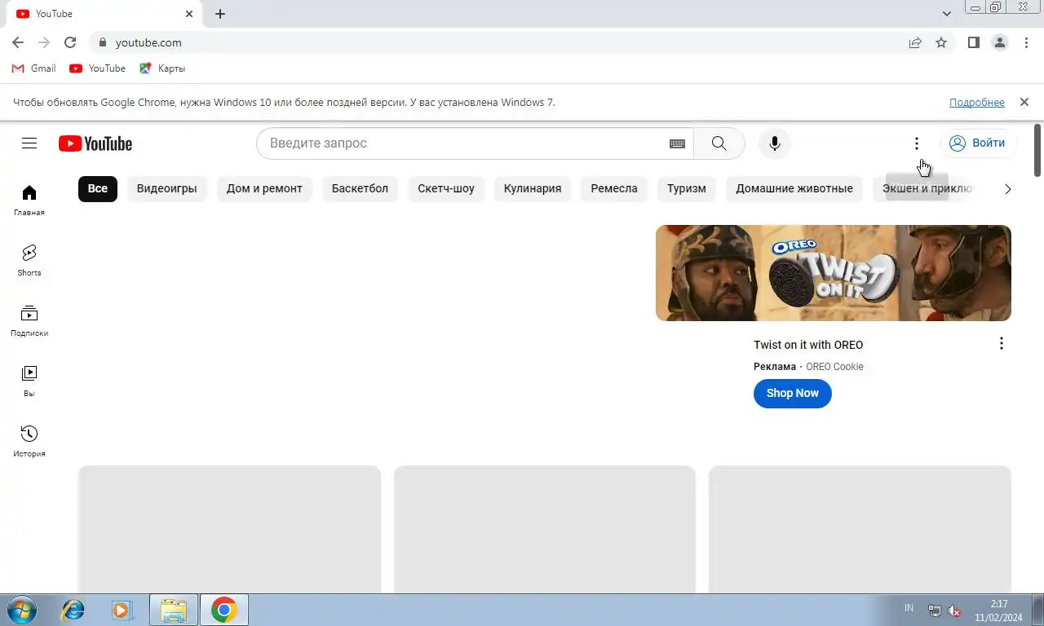This screenshot has width=1044, height=626.
Task: Select the Баскетбол chip
Action: pyautogui.click(x=360, y=188)
